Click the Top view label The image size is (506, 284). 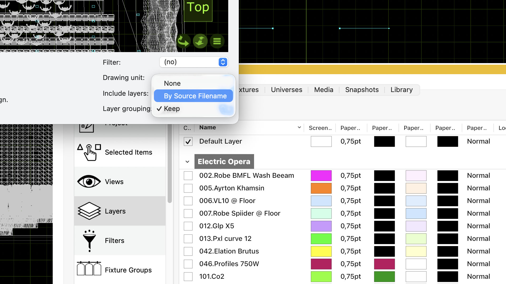click(x=198, y=8)
